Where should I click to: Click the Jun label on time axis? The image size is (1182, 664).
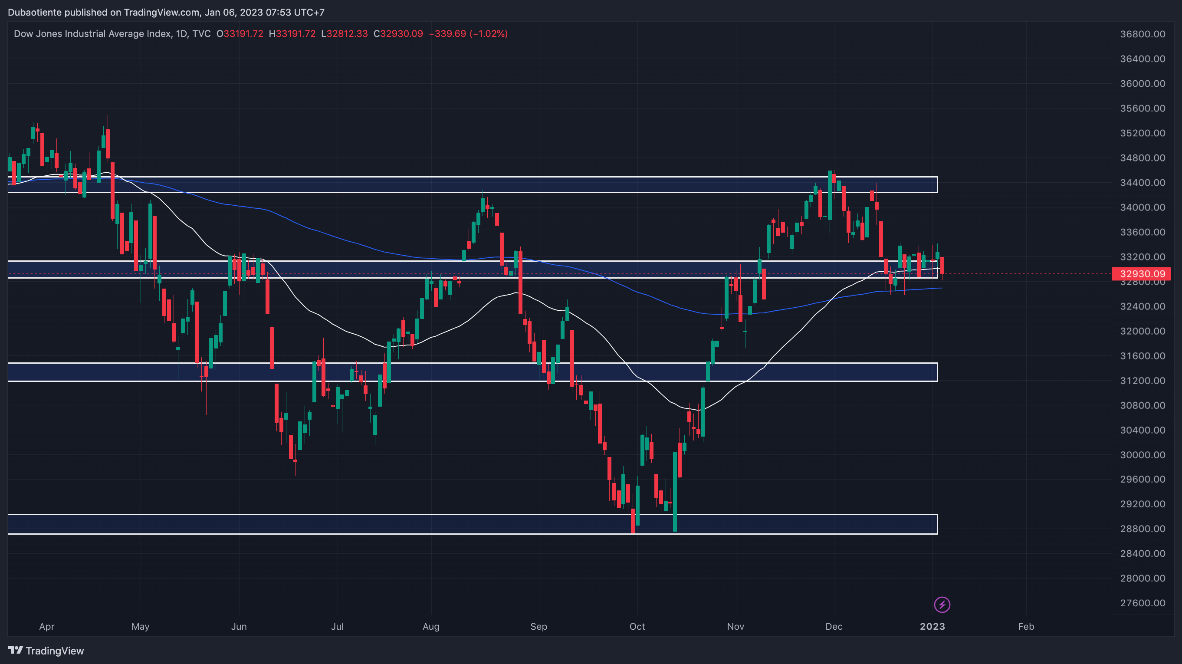pos(239,626)
